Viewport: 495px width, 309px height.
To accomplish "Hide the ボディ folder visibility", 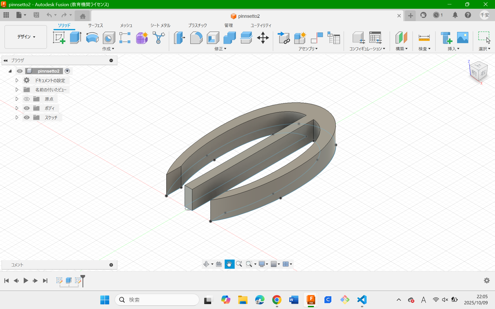I will click(27, 108).
